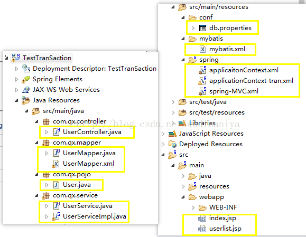The image size is (306, 237).
Task: Click the Libraries books icon
Action: (x=182, y=123)
